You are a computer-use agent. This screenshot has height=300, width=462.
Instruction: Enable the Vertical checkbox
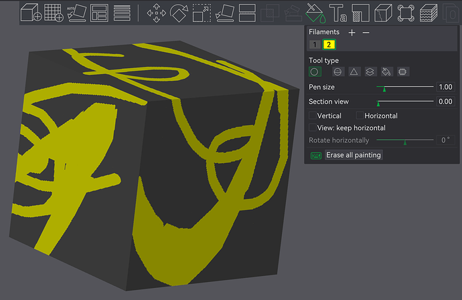pyautogui.click(x=312, y=116)
